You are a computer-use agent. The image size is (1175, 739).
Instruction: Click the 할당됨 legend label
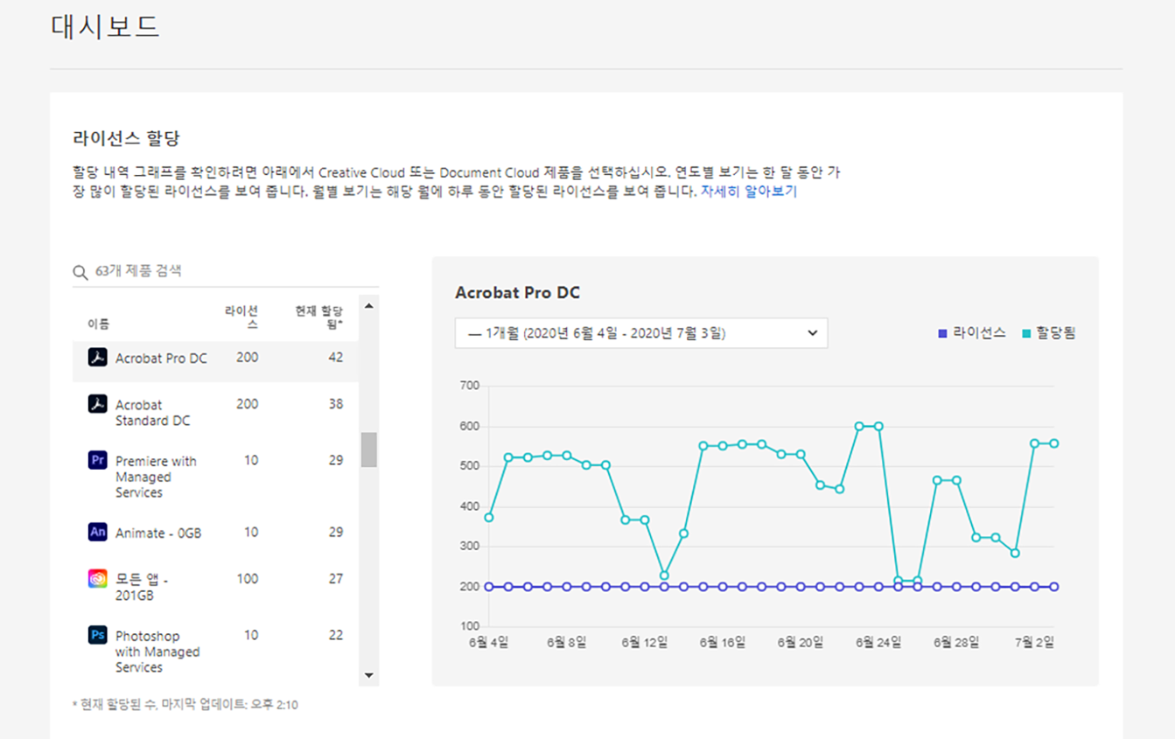(x=1056, y=333)
